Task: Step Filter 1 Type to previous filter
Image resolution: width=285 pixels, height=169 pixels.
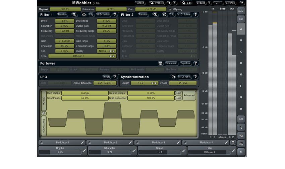Action: (x=110, y=56)
